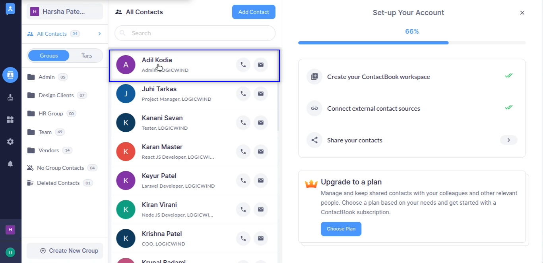This screenshot has height=263, width=543.
Task: Expand the All Contacts chevron arrow
Action: [99, 34]
